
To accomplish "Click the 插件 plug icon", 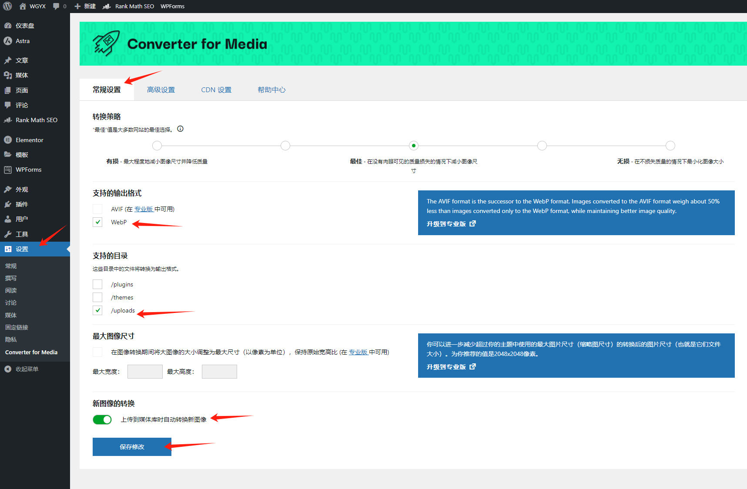I will [8, 204].
